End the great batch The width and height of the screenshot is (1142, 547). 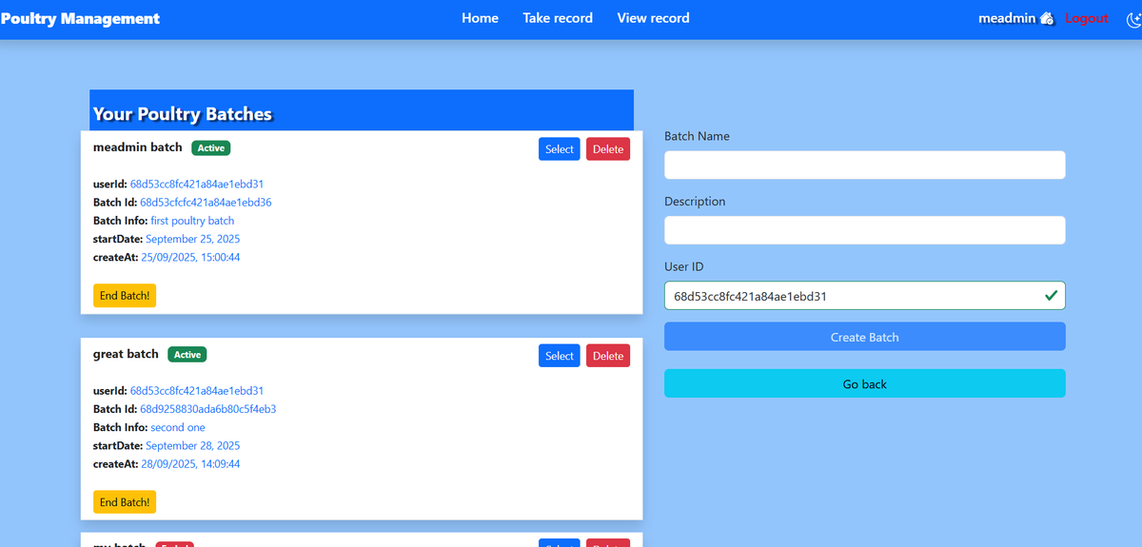[x=125, y=501]
